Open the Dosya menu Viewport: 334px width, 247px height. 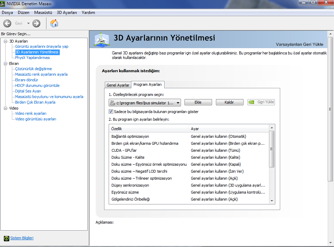pos(7,13)
